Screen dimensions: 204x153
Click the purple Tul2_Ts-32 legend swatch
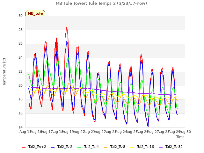(161, 147)
